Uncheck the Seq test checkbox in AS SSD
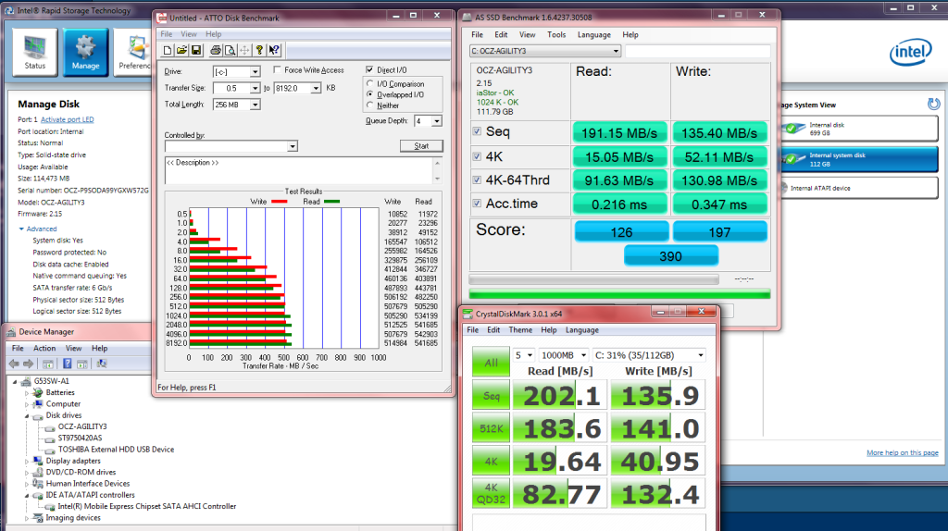 [x=477, y=131]
